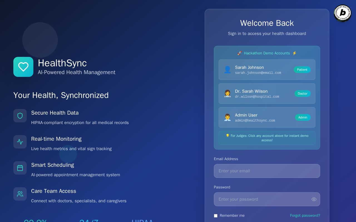This screenshot has width=356, height=222.
Task: Click the Patient role badge
Action: click(302, 70)
